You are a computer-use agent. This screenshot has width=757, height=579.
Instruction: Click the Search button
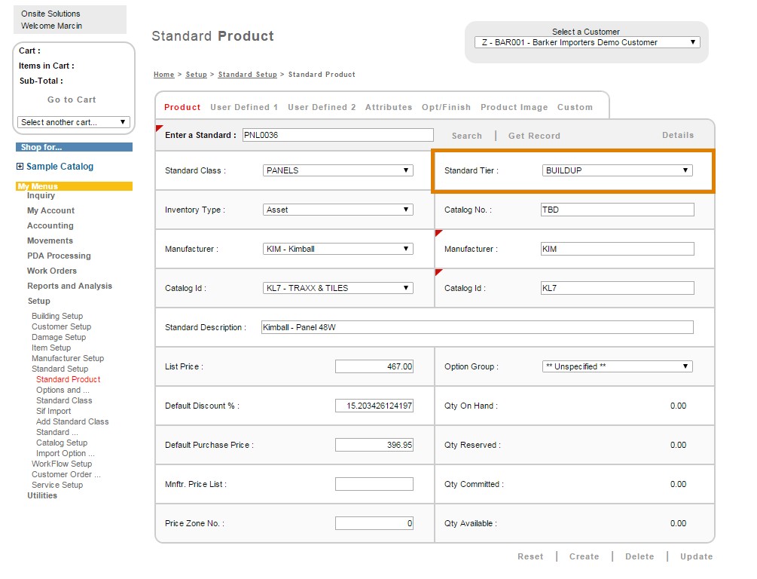(x=466, y=136)
